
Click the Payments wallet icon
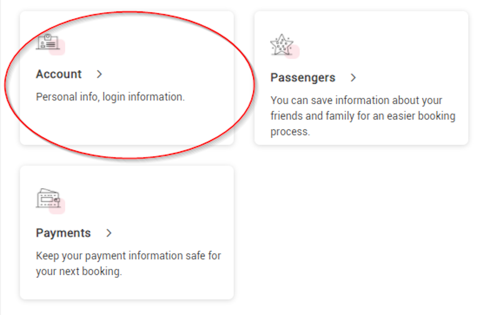pyautogui.click(x=48, y=199)
